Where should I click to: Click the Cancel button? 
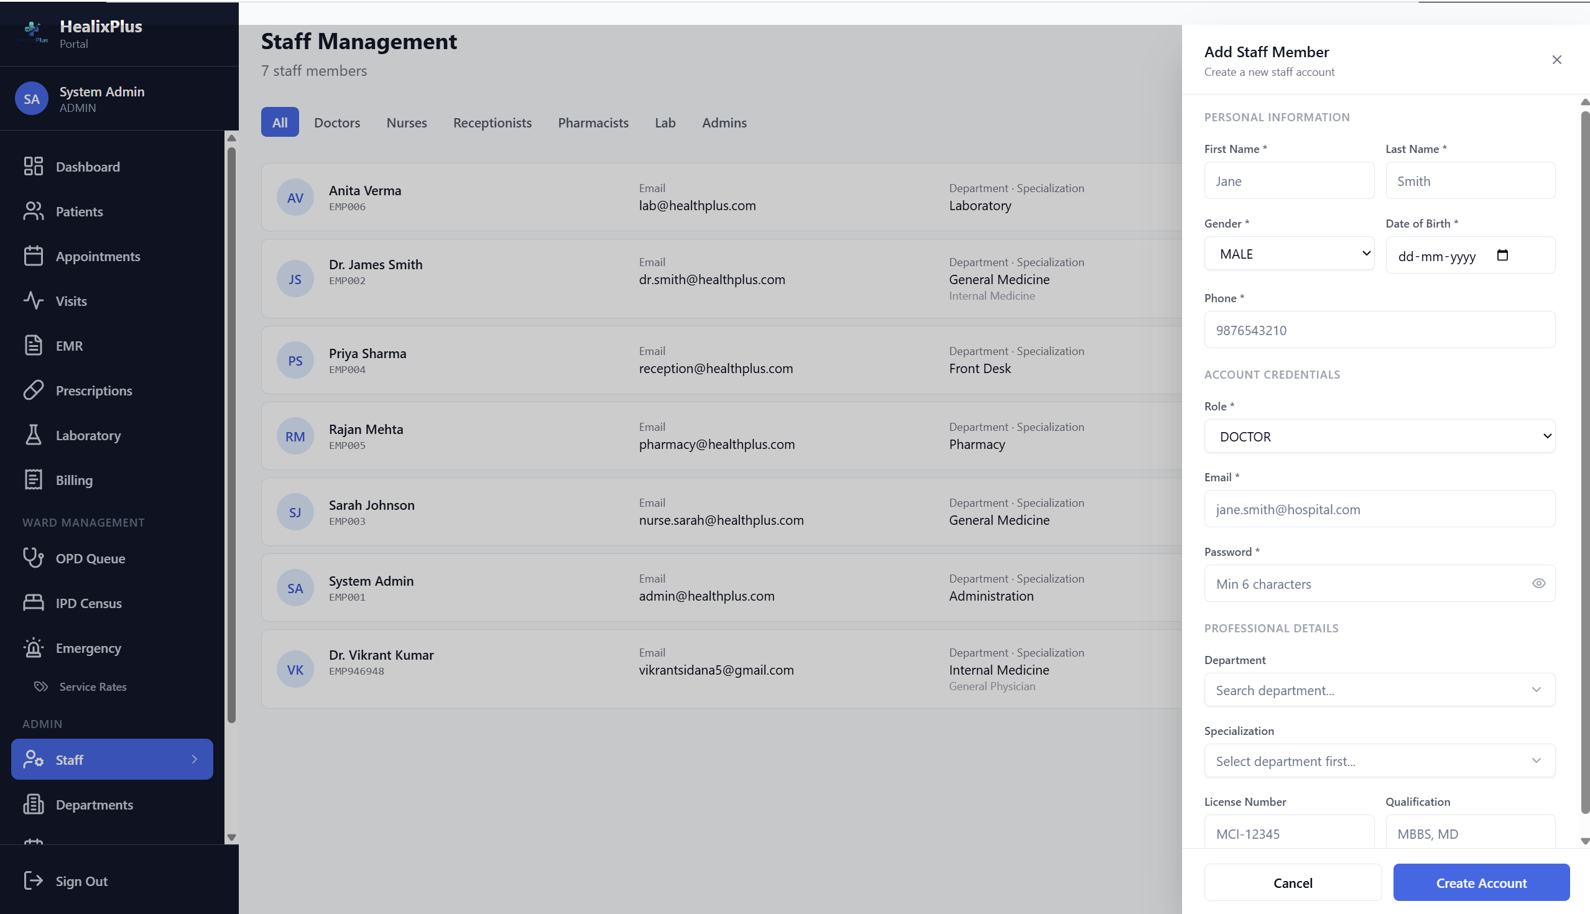1293,883
